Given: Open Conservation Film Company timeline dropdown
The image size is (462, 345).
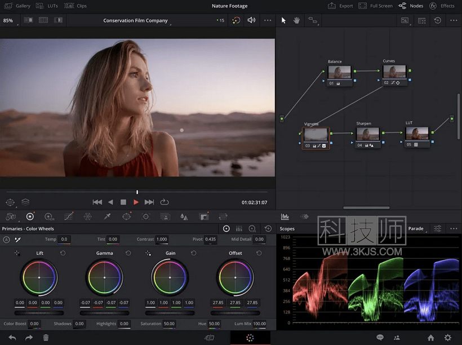Looking at the screenshot, I should pos(137,21).
